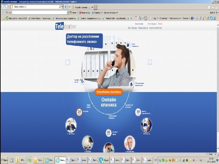The image size is (219, 164).
Task: Open Как это работает in site menu
Action: click(156, 28)
